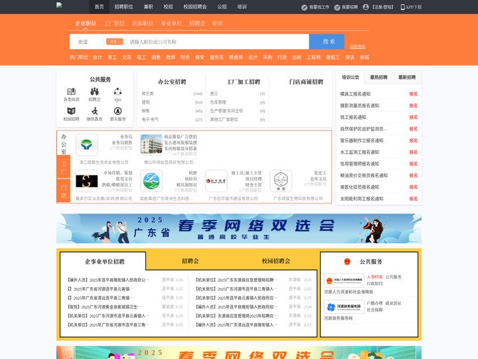Image resolution: width=478 pixels, height=359 pixels.
Task: Open 公招 in the top nav
Action: point(222,7)
